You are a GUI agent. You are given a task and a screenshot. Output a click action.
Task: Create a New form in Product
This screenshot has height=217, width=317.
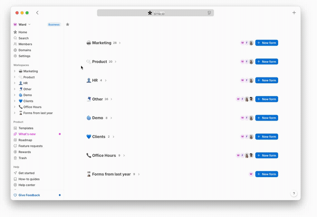pos(267,62)
